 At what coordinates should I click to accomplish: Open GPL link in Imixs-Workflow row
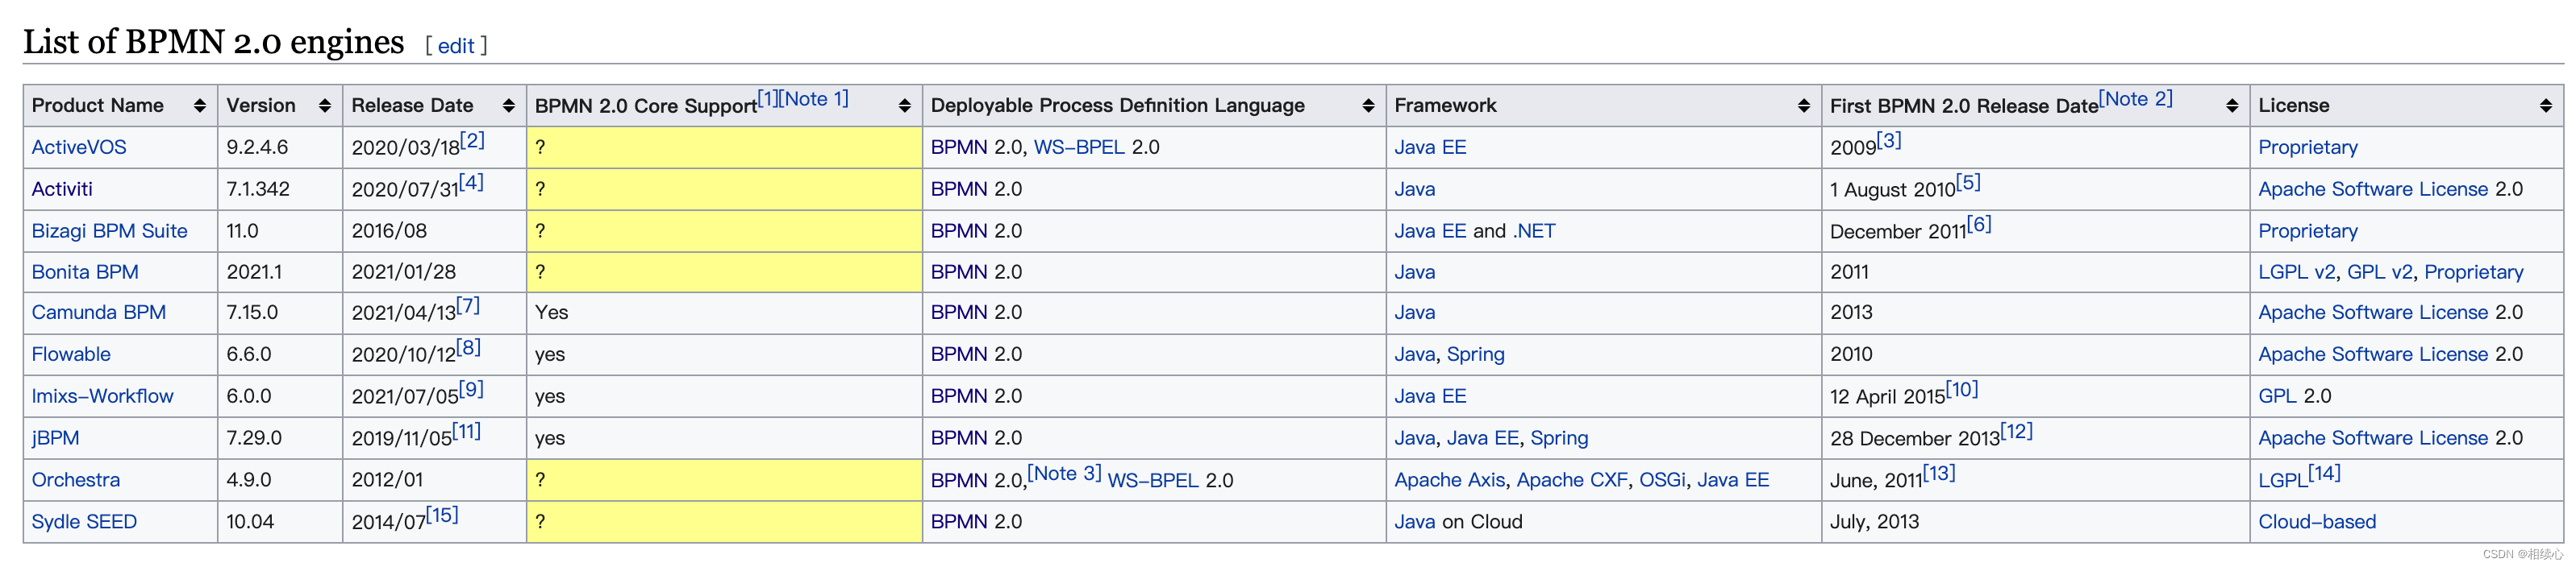coord(2277,396)
